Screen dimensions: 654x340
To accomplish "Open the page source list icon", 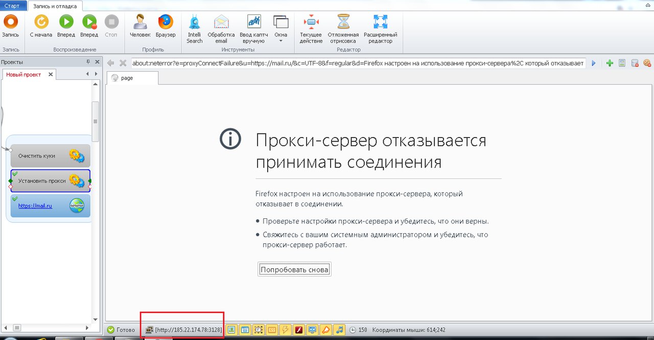I will coord(622,63).
